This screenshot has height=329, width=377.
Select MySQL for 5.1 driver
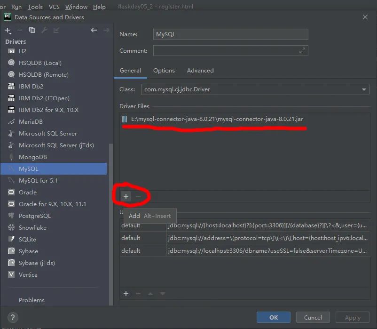54,181
